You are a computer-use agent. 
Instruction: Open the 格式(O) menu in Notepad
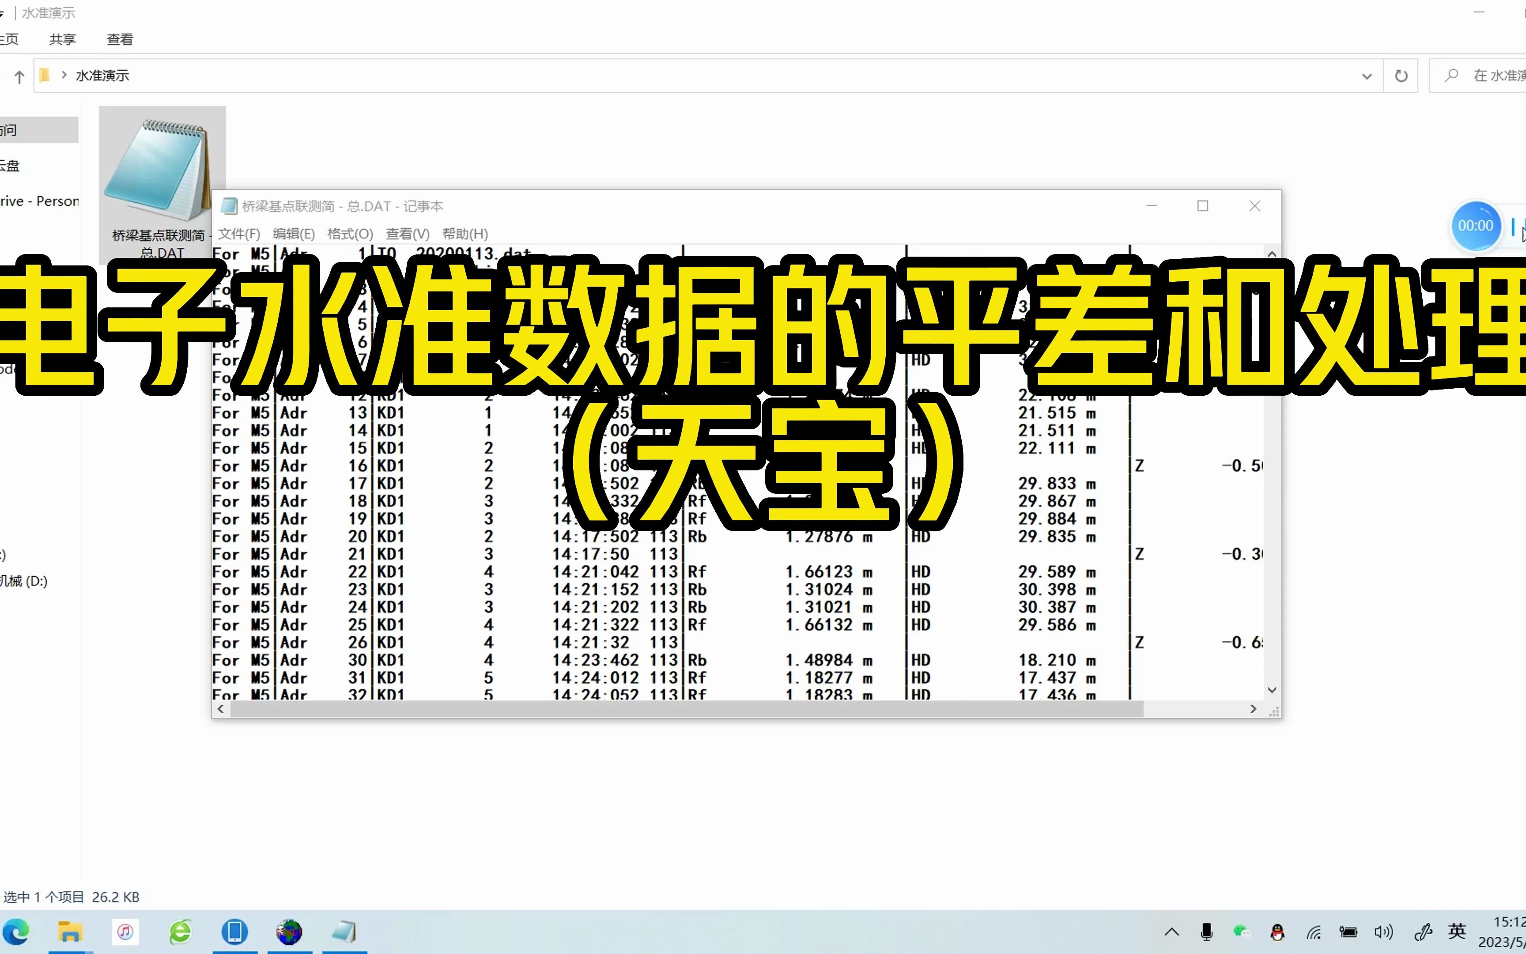pyautogui.click(x=350, y=234)
